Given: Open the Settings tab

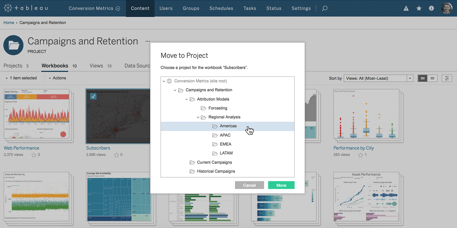Looking at the screenshot, I should click(x=301, y=8).
